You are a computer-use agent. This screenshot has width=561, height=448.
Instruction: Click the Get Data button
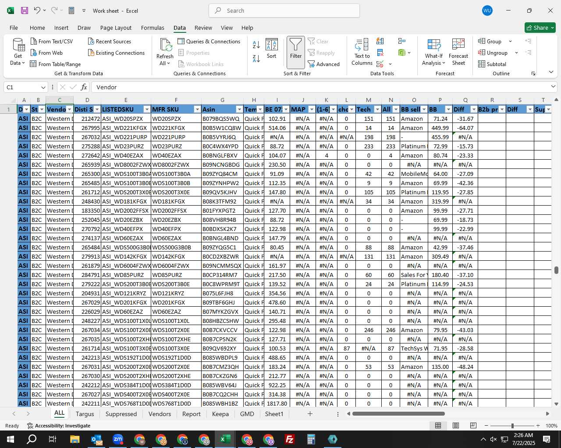(x=18, y=52)
